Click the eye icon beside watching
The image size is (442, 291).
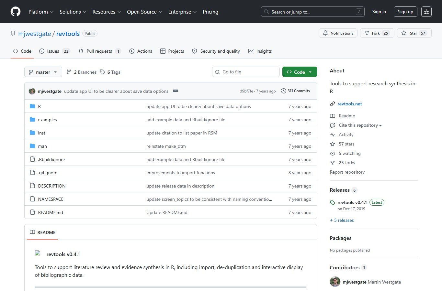[x=333, y=154]
